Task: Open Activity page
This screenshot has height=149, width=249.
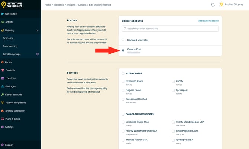Action: tap(9, 22)
